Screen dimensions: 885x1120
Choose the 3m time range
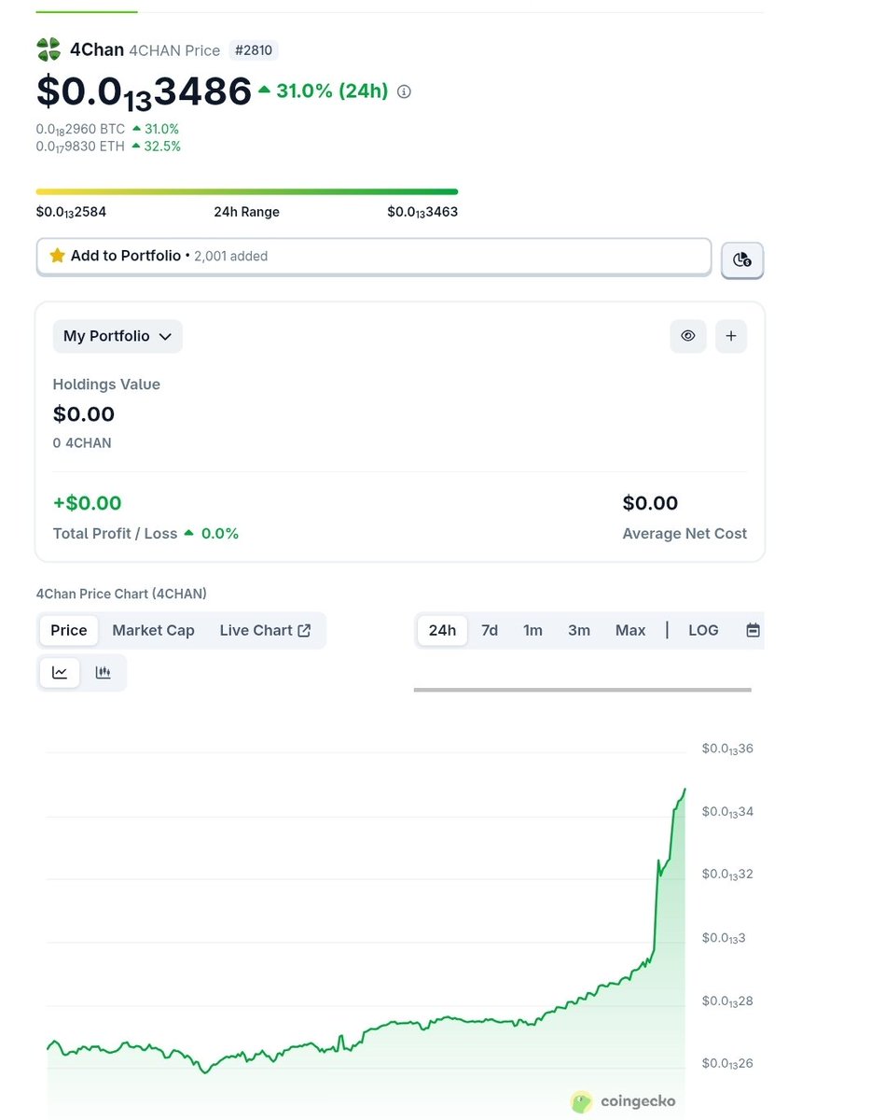pos(579,630)
